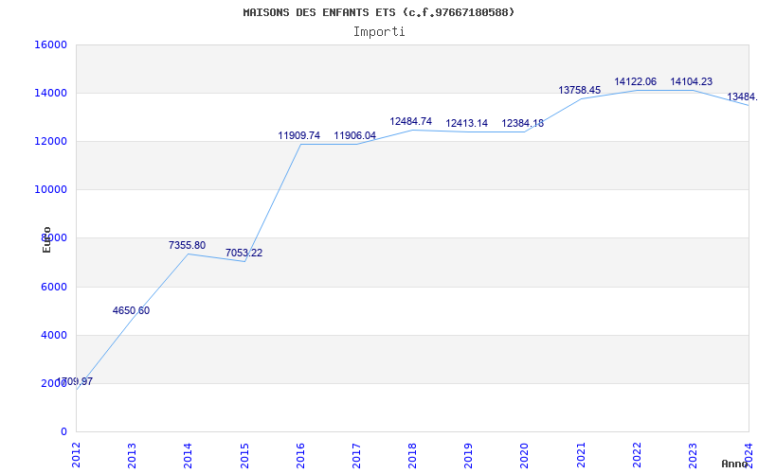Select the 7355.80 value label
This screenshot has width=758, height=473.
click(187, 245)
